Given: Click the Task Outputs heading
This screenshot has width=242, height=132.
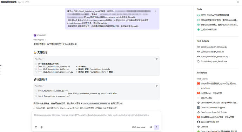Looking at the screenshot, I should (203, 41).
